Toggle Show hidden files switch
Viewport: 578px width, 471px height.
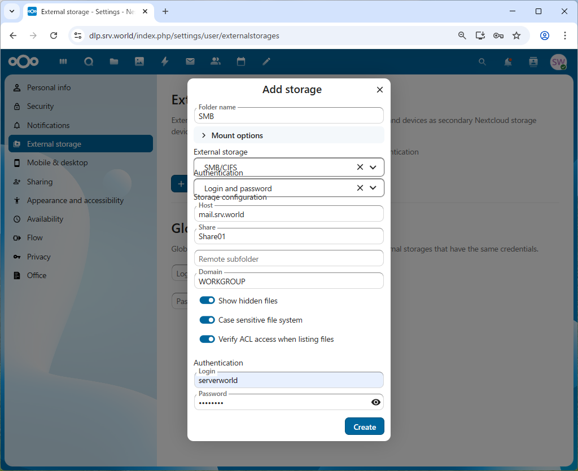(207, 301)
